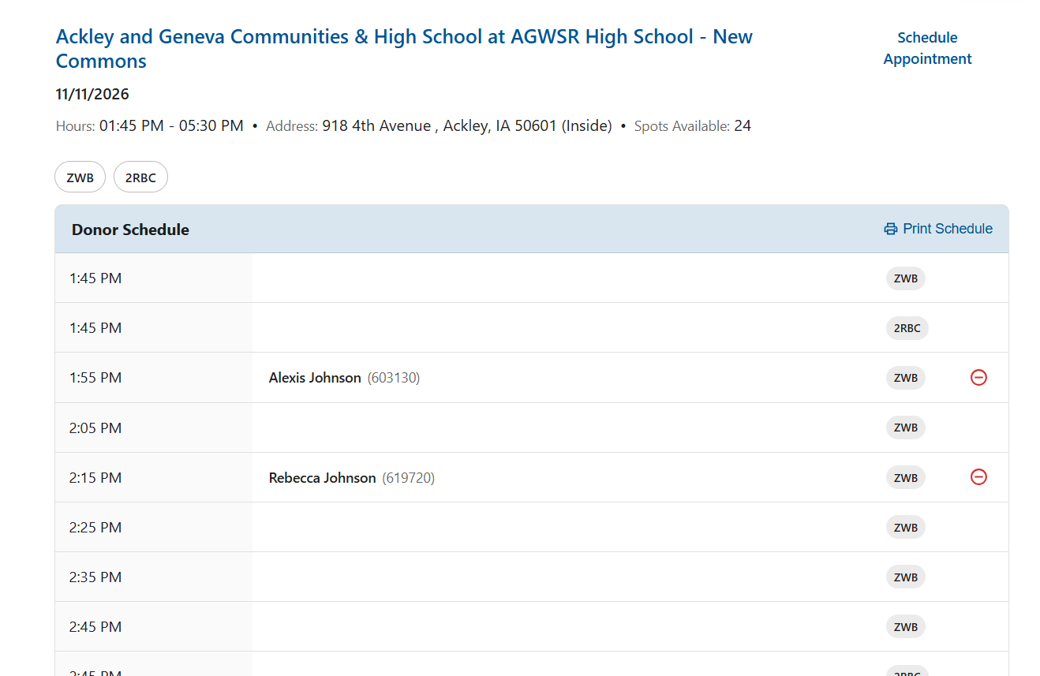Select Alexis Johnson donor name

[315, 378]
